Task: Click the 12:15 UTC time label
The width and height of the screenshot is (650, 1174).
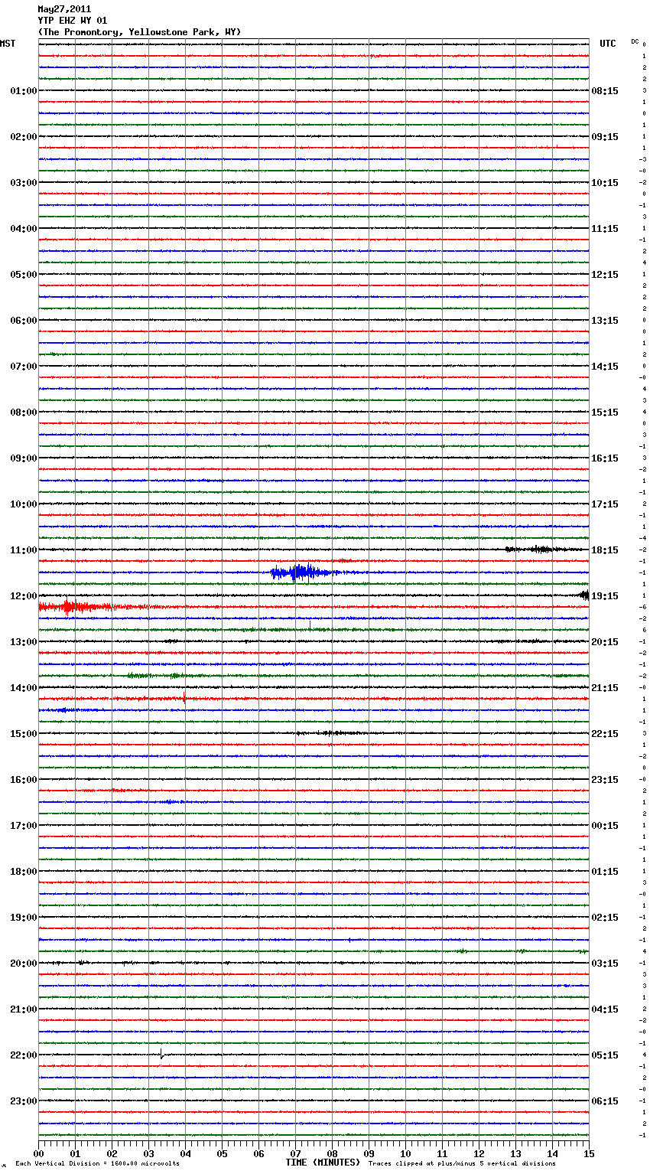Action: 605,275
